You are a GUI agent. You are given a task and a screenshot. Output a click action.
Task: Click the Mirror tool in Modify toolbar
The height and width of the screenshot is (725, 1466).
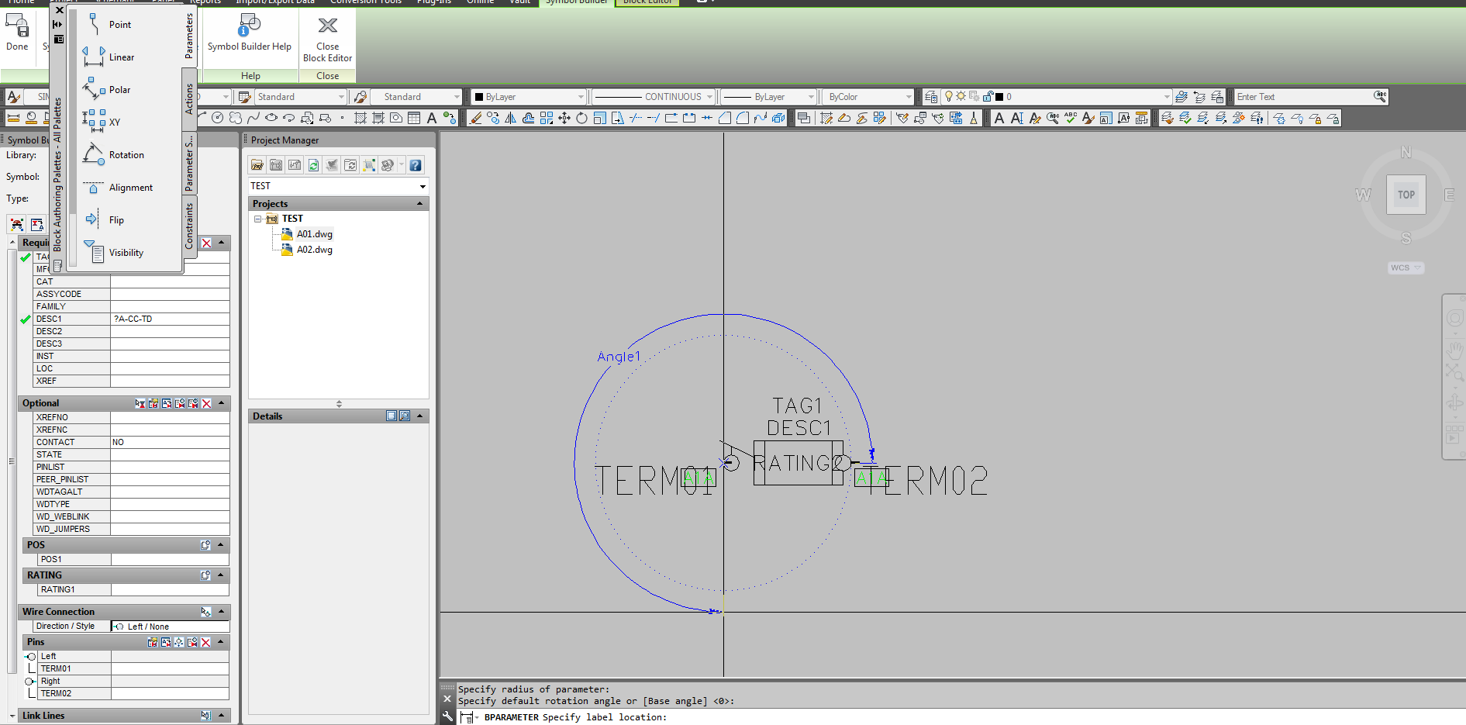click(x=510, y=118)
